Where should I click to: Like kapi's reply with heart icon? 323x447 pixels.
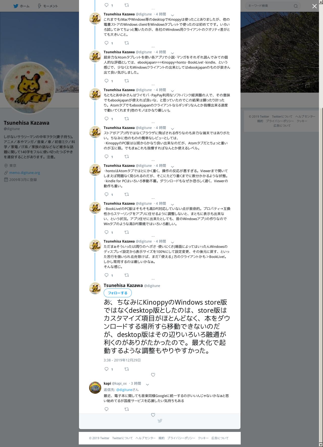(153, 415)
